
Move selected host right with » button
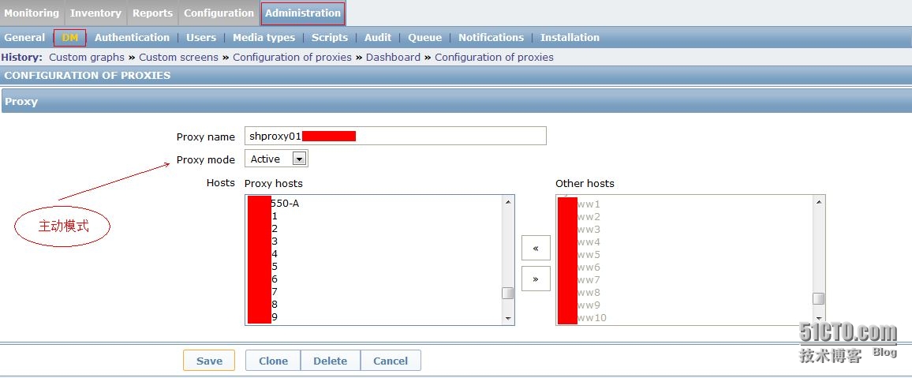(x=536, y=279)
